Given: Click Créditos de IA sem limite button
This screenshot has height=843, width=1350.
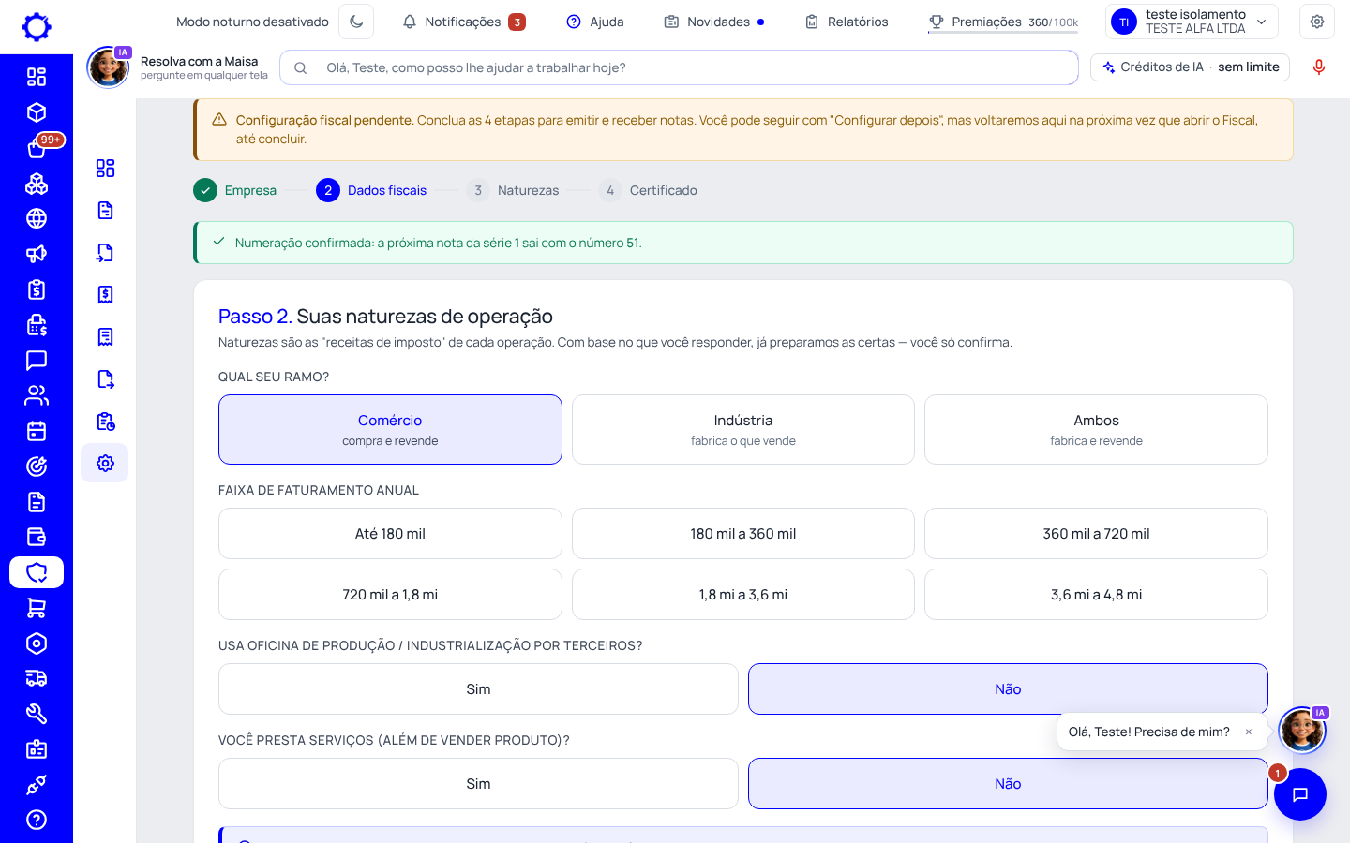Looking at the screenshot, I should tap(1191, 67).
